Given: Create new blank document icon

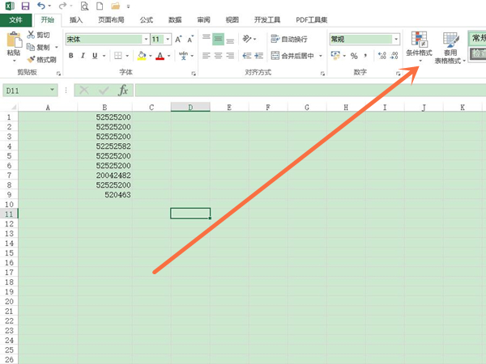Looking at the screenshot, I should pos(100,6).
